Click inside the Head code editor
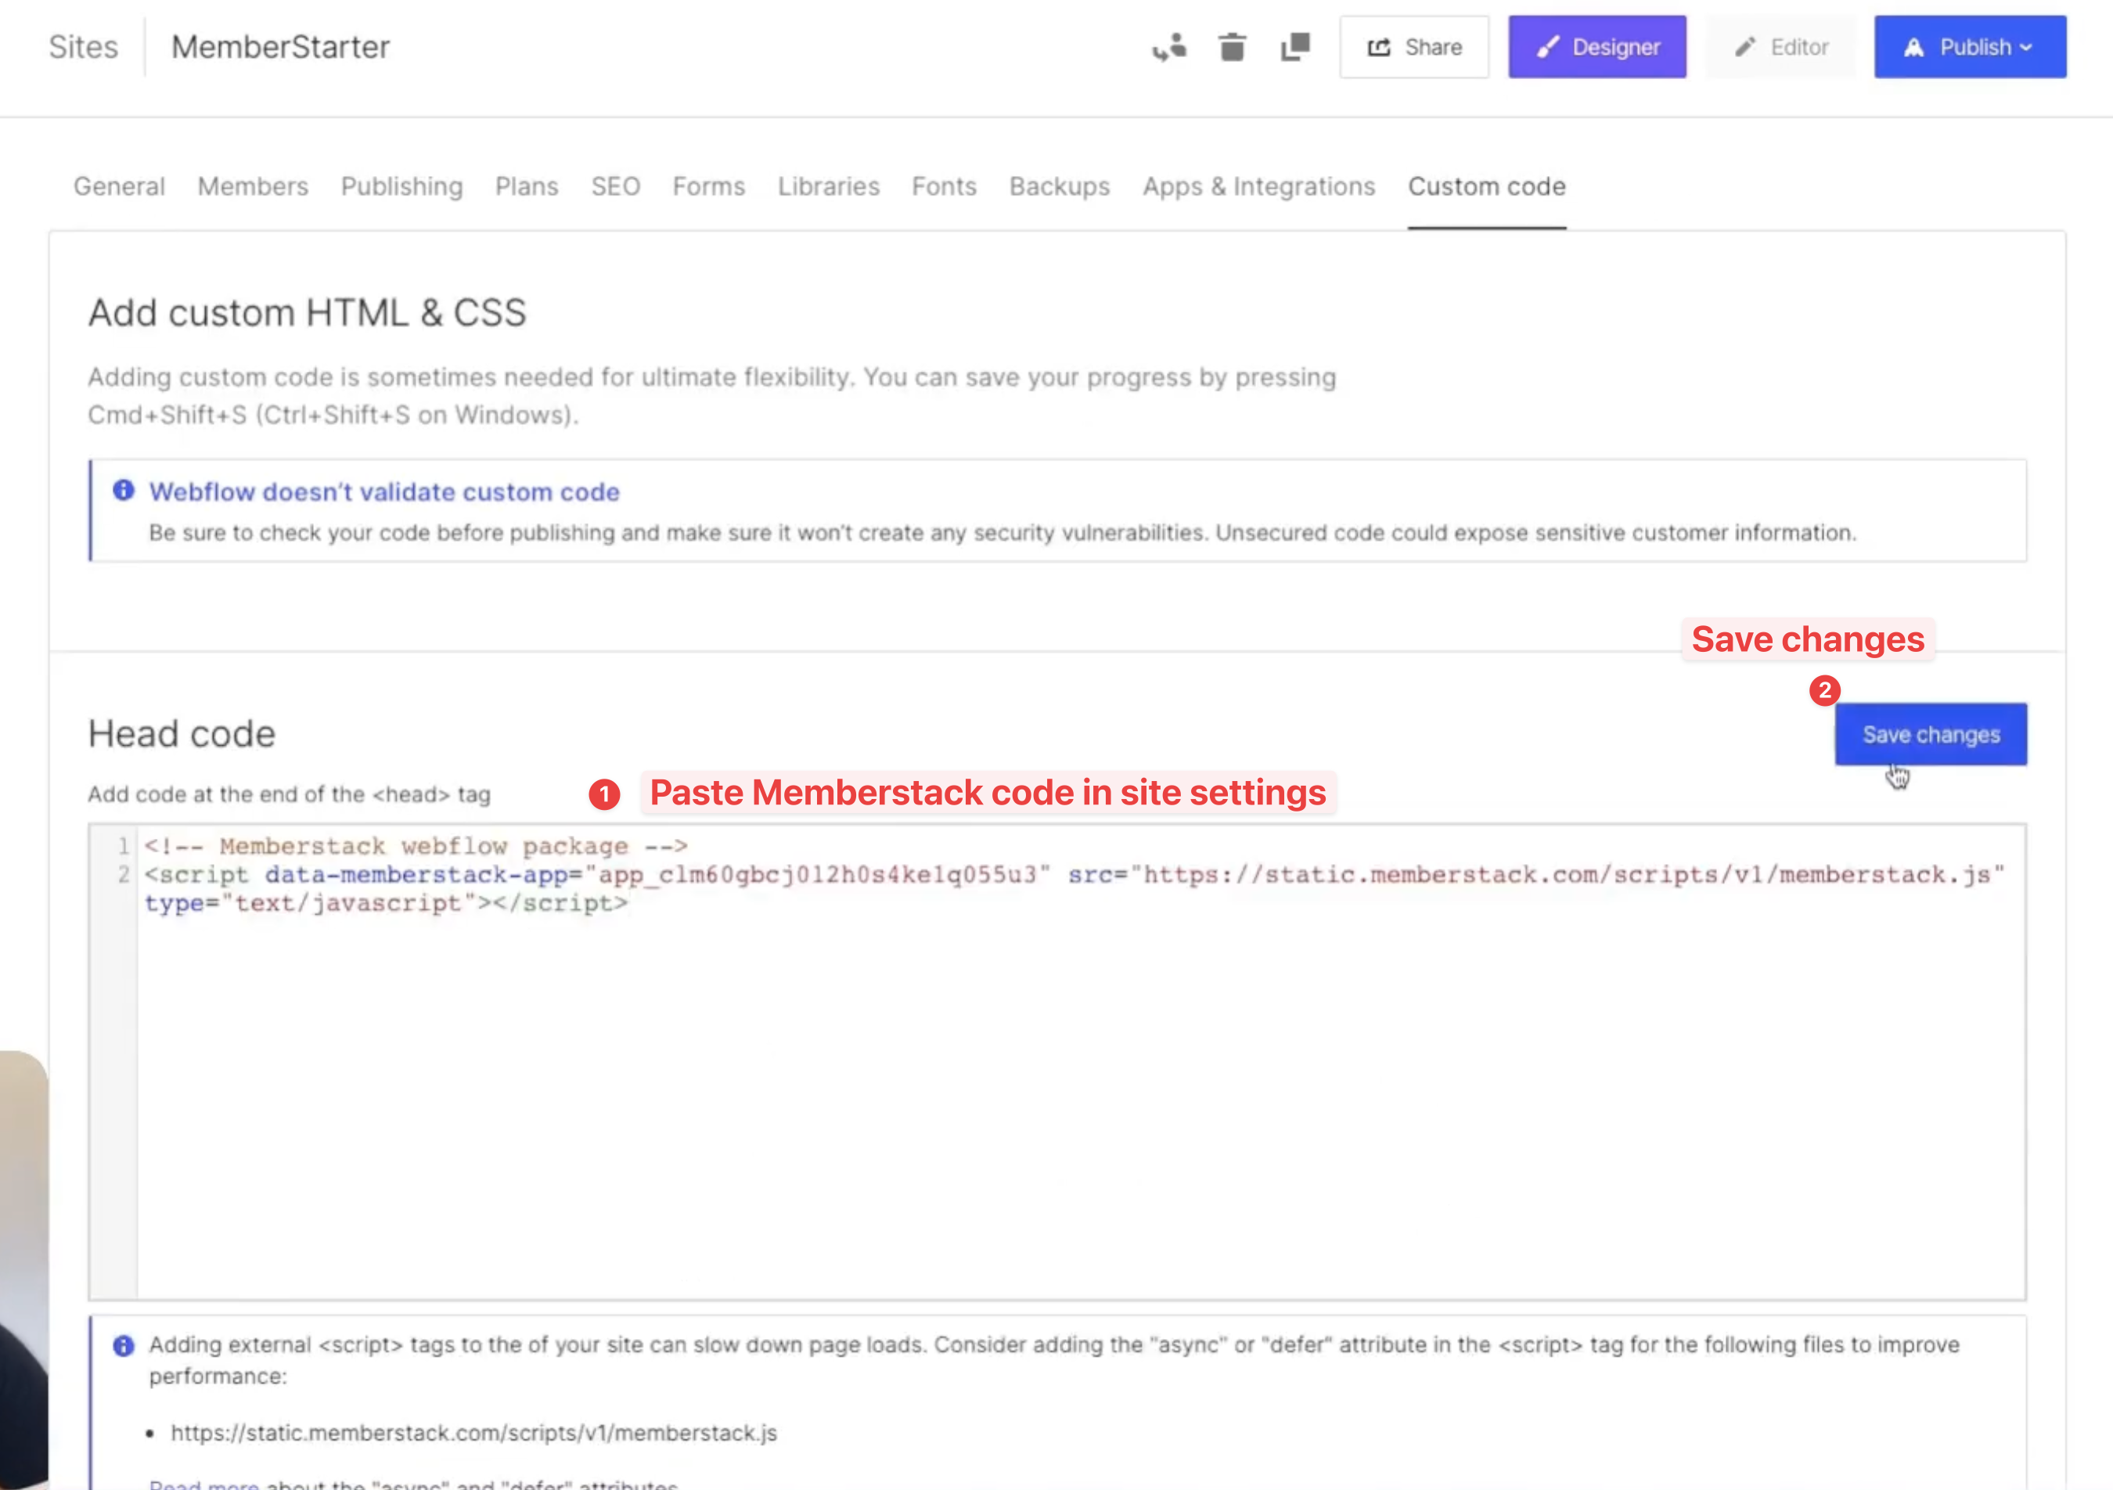2113x1490 pixels. pyautogui.click(x=1057, y=1062)
